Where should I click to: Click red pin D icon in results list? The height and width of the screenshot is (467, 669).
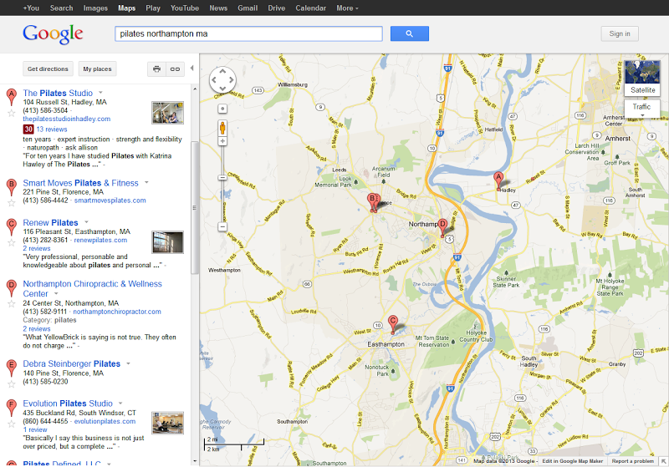click(12, 288)
